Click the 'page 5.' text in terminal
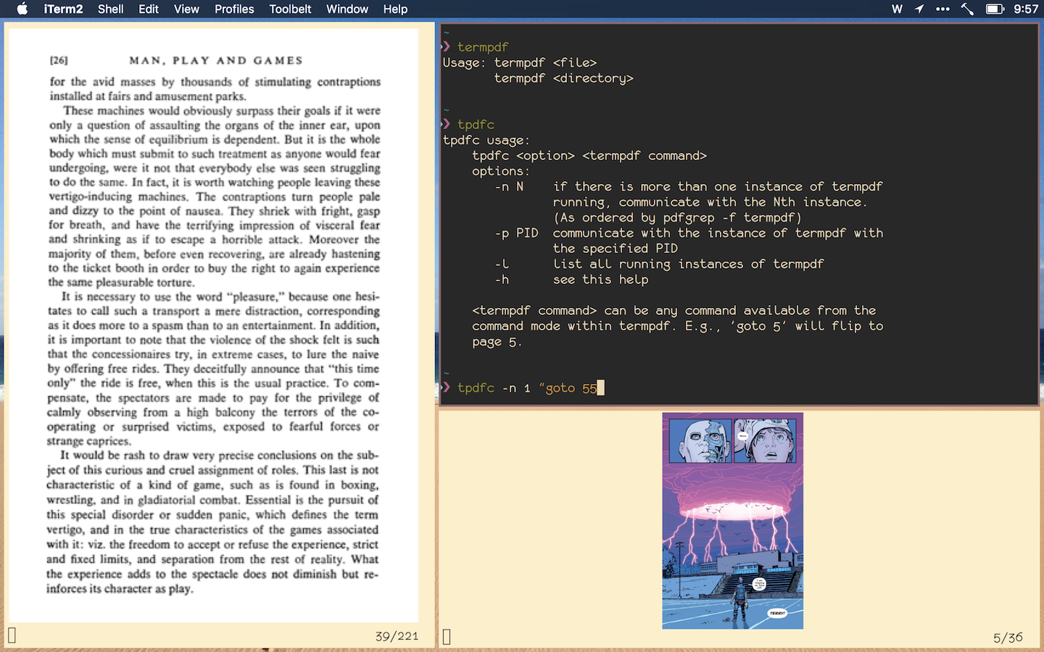1044x652 pixels. click(497, 342)
